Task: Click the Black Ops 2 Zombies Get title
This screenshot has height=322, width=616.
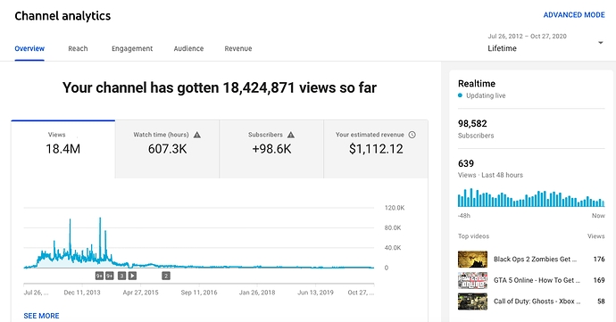Action: click(535, 260)
